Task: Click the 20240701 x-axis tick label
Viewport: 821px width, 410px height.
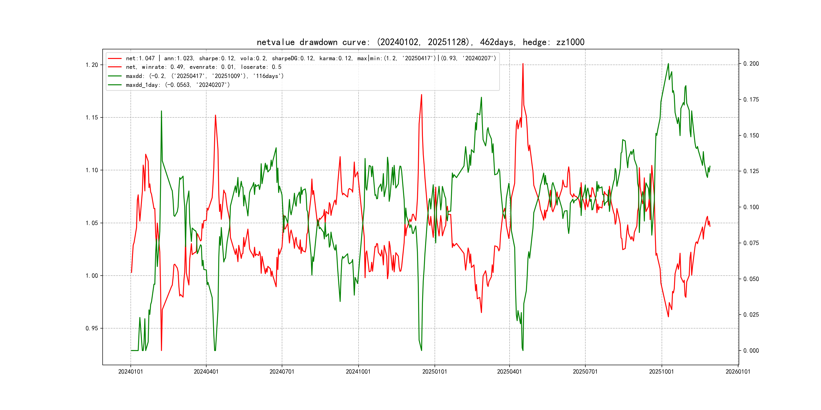Action: click(282, 372)
